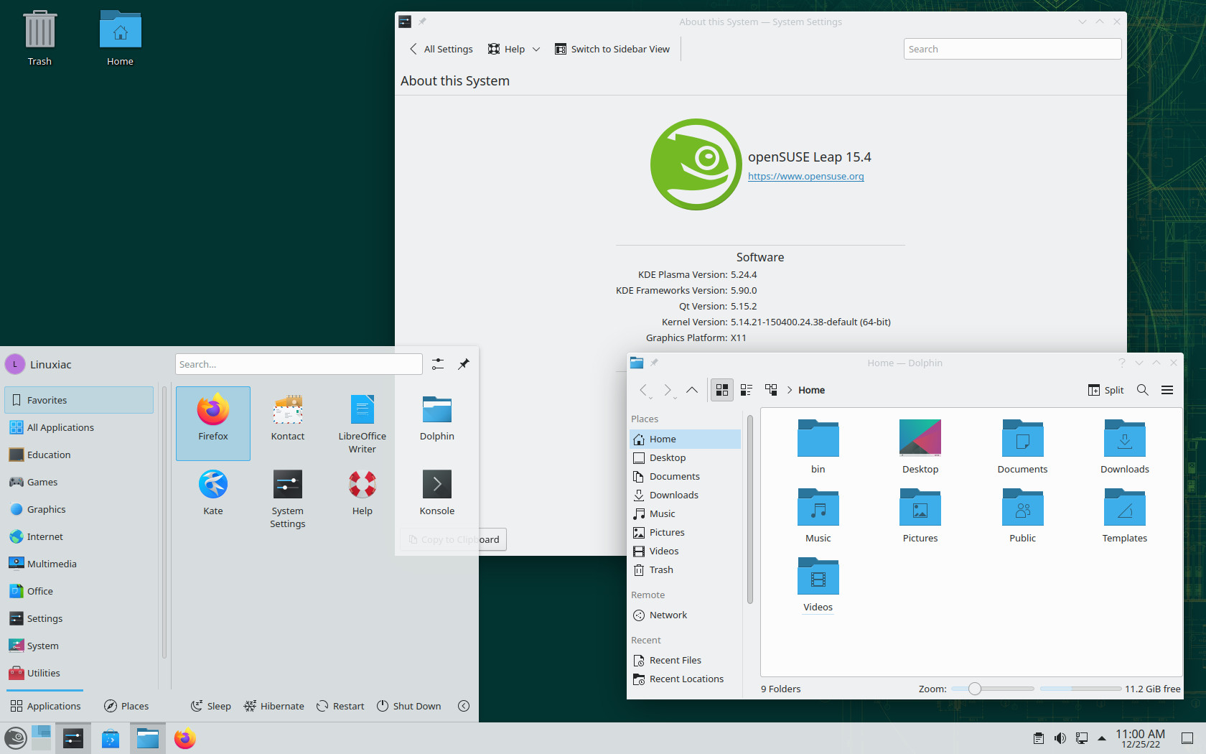Click the Copy to Clipboard button

point(453,539)
